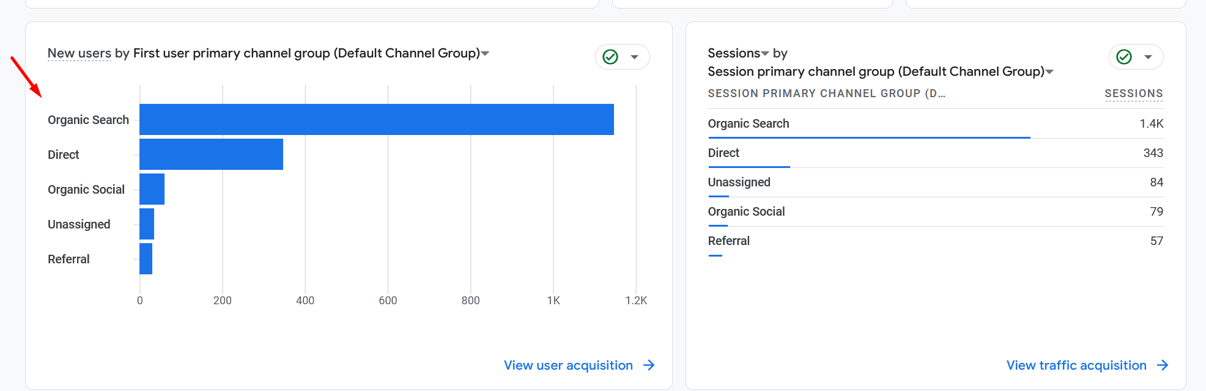Click the New users metric label
Image resolution: width=1206 pixels, height=391 pixels.
80,53
